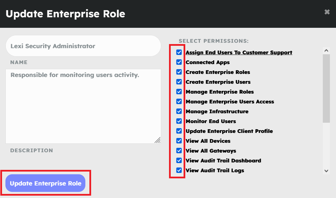Click the permissions list scroll down arrow

click(x=326, y=171)
